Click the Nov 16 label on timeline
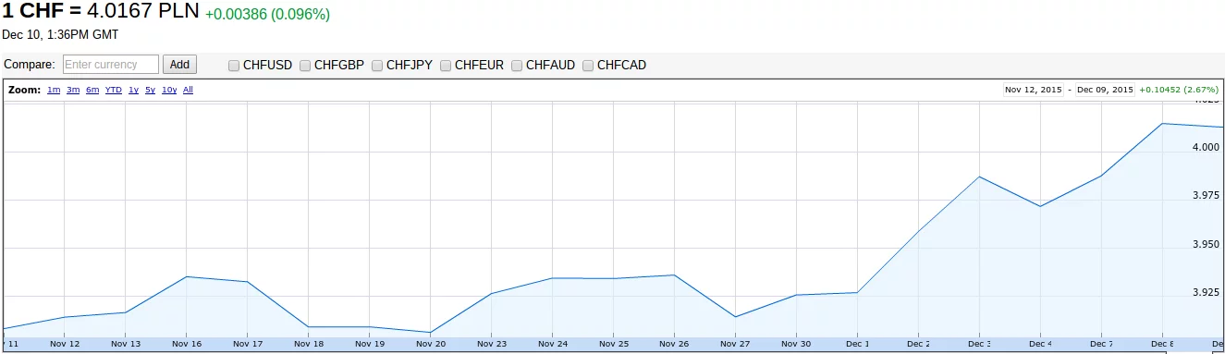 [x=187, y=344]
